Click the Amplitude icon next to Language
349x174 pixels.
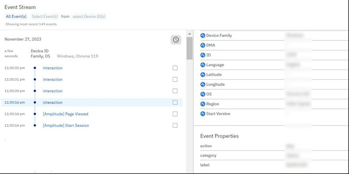coord(203,65)
